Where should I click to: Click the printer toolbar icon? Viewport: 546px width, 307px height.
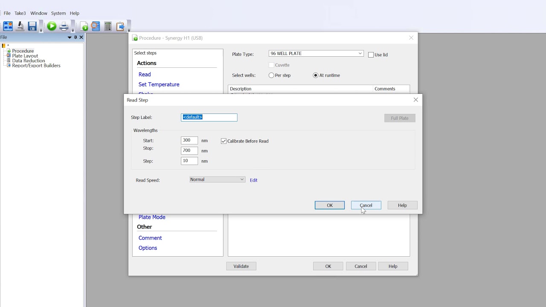[x=64, y=26]
